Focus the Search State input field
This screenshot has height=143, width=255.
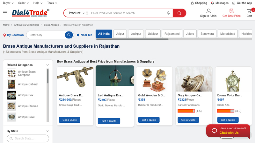pyautogui.click(x=28, y=139)
